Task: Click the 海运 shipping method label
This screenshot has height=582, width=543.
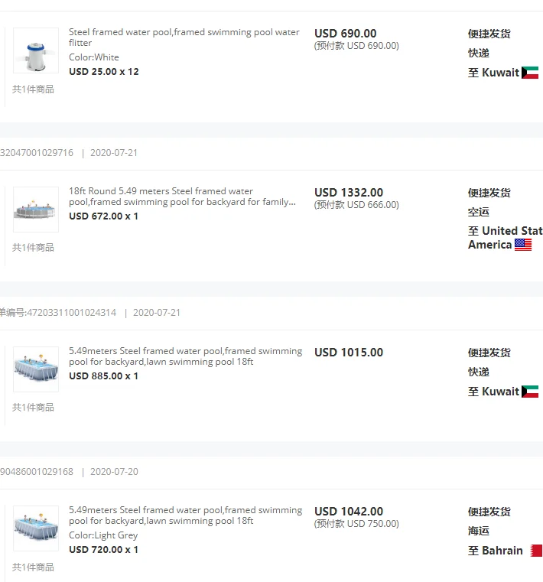Action: click(x=479, y=531)
